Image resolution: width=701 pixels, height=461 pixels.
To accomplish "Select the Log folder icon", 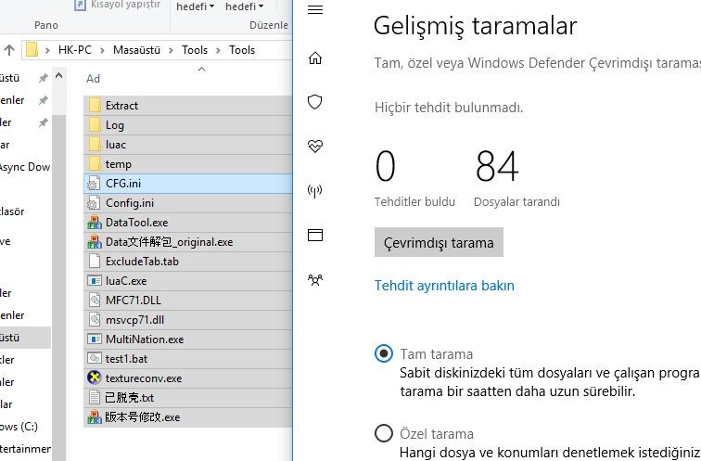I will point(95,124).
